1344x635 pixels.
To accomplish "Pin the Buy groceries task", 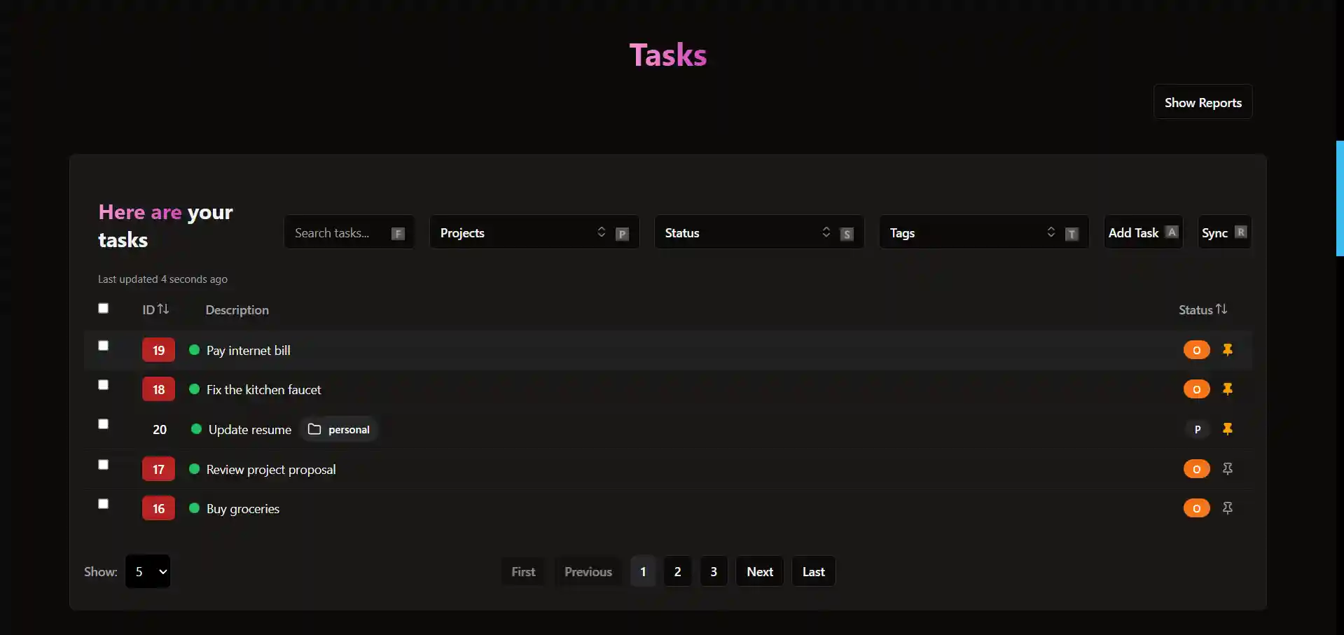I will click(1227, 508).
